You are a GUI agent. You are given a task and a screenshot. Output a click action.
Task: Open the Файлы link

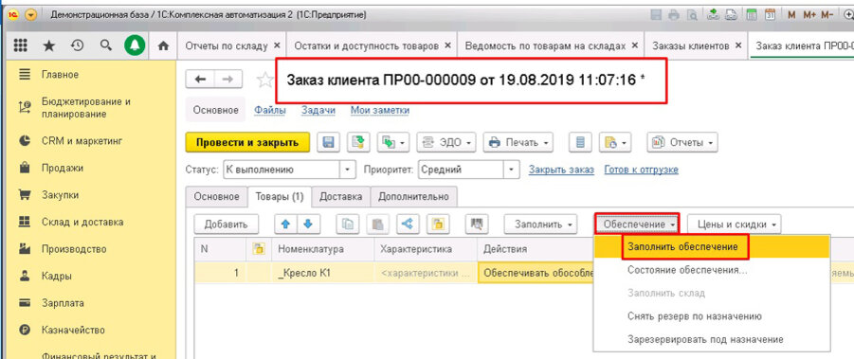pyautogui.click(x=269, y=111)
